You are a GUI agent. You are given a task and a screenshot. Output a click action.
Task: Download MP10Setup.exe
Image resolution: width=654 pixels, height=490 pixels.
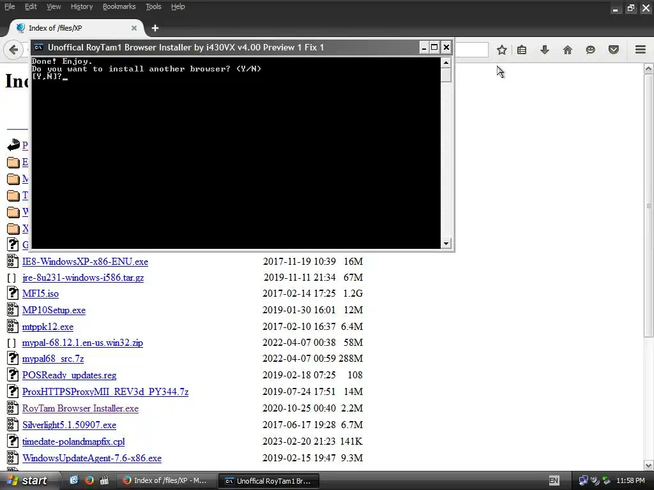point(54,310)
